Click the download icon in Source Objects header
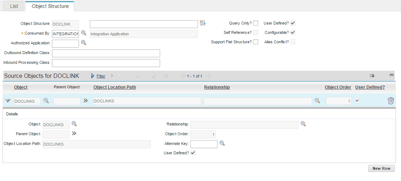The width and height of the screenshot is (401, 181). 372,76
